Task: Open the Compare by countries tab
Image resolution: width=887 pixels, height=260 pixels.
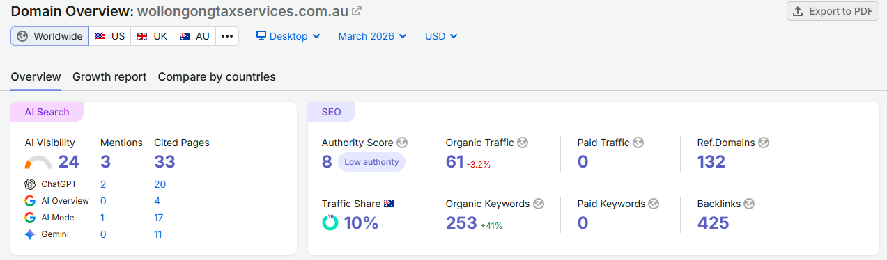Action: pyautogui.click(x=217, y=76)
